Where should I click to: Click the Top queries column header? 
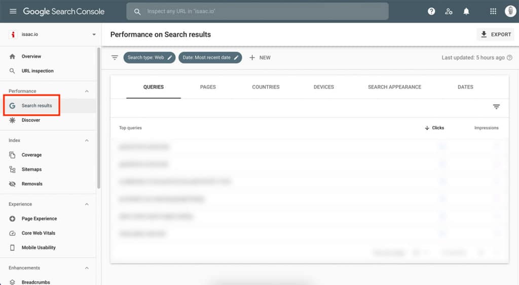pos(130,128)
